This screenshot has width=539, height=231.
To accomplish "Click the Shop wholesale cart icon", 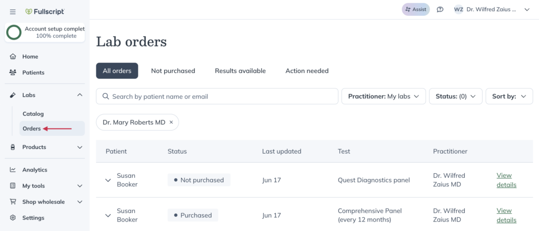I will coord(13,202).
